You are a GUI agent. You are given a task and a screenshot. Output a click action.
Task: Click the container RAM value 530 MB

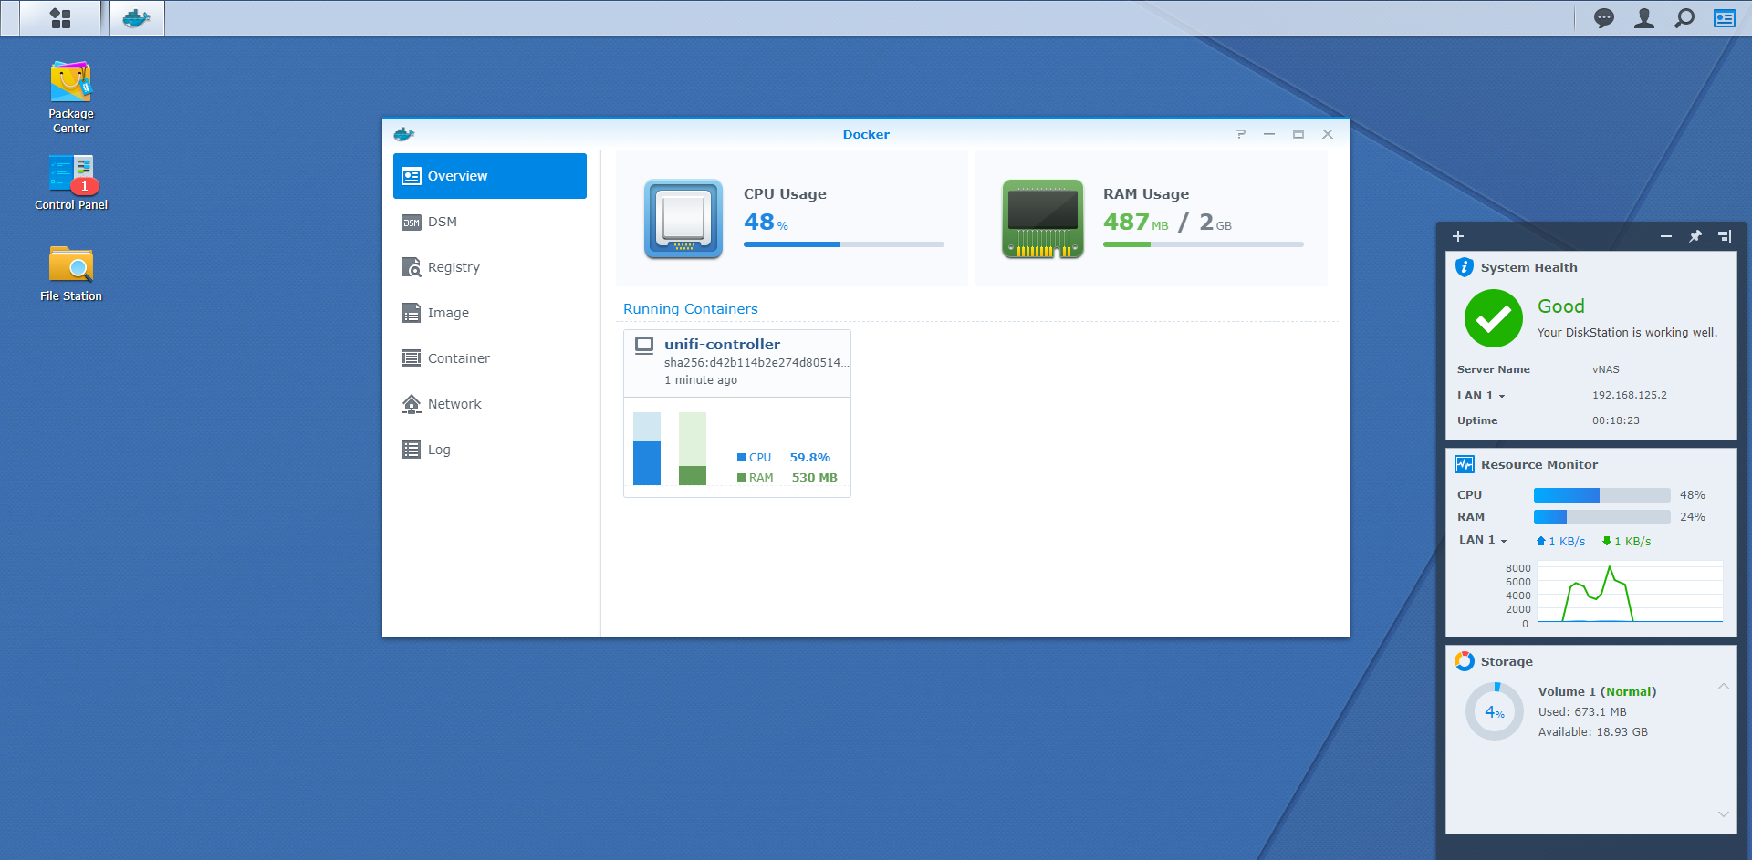(x=814, y=478)
